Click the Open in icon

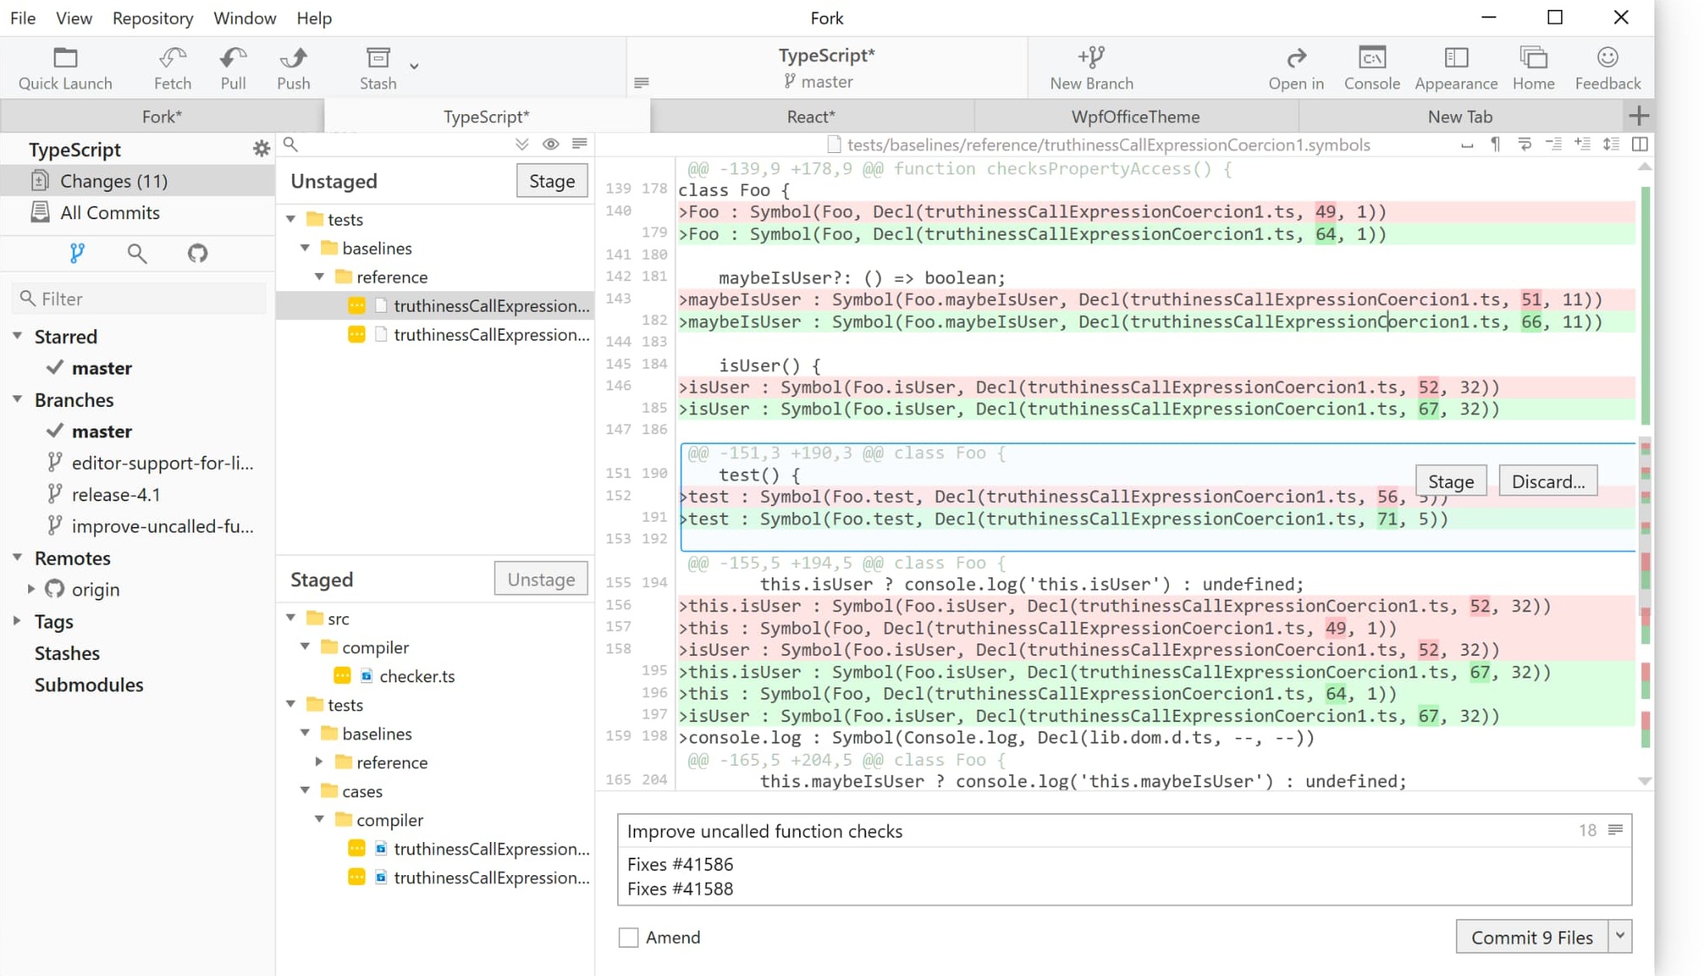click(x=1296, y=68)
